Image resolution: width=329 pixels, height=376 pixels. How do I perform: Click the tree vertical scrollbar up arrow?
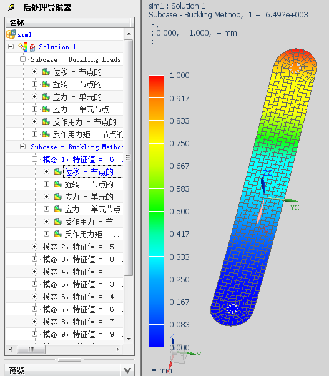[x=129, y=34]
